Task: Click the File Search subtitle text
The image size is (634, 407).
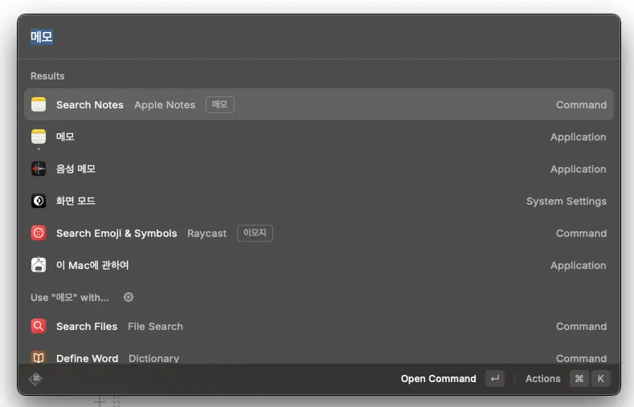Action: click(x=155, y=326)
